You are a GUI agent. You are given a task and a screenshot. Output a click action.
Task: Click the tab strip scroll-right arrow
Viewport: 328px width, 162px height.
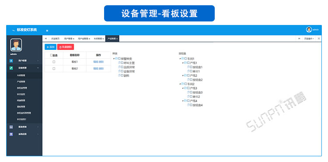pyautogui.click(x=299, y=39)
